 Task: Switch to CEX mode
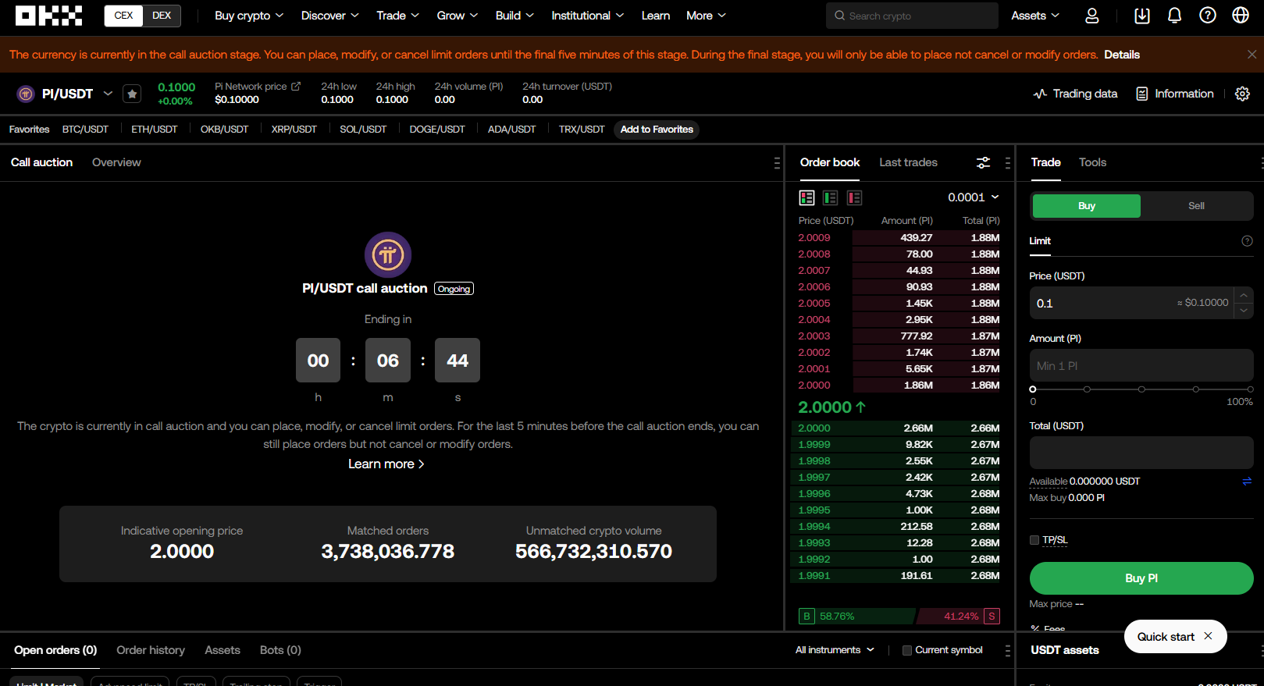123,16
